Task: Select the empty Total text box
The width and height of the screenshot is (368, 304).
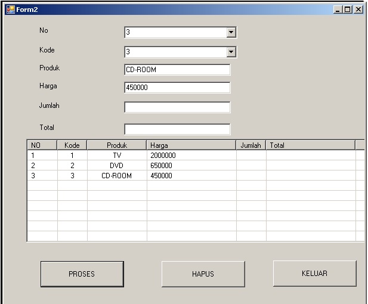Action: [177, 129]
